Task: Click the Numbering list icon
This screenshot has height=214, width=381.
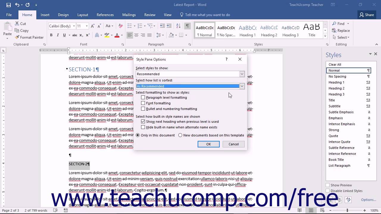Action: pyautogui.click(x=140, y=26)
